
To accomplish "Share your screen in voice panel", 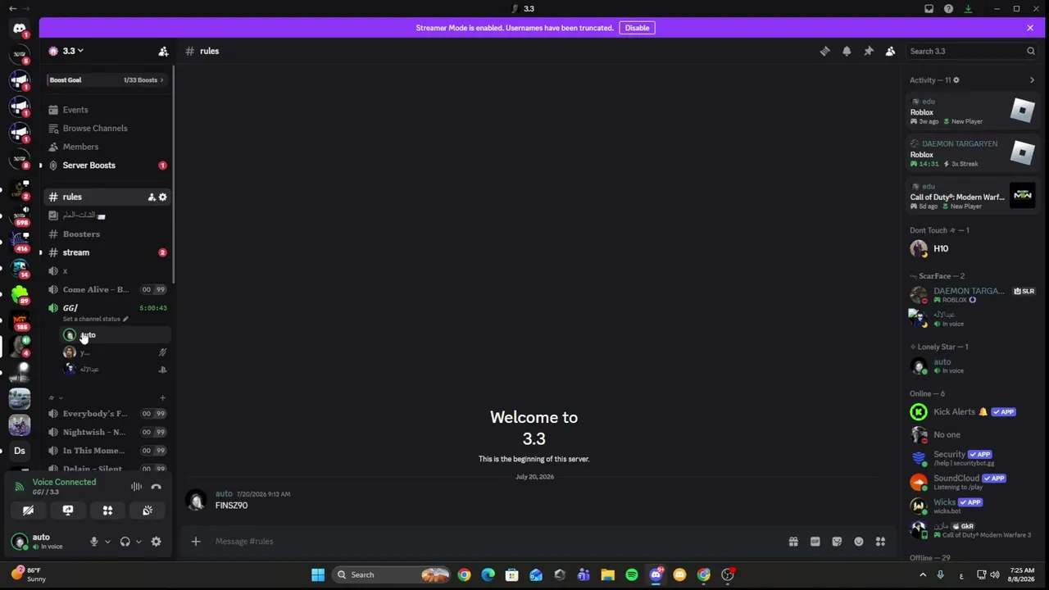I will pyautogui.click(x=68, y=511).
